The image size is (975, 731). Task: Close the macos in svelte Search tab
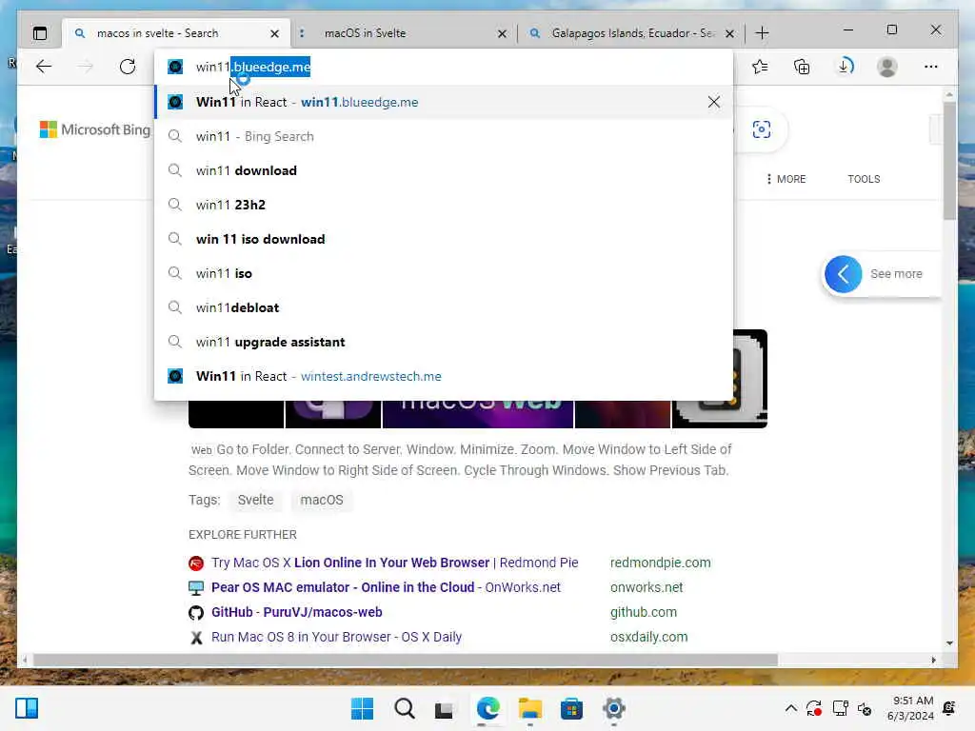click(x=275, y=33)
